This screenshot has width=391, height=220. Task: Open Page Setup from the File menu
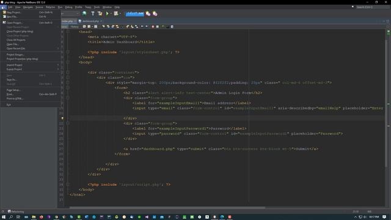(x=30, y=90)
